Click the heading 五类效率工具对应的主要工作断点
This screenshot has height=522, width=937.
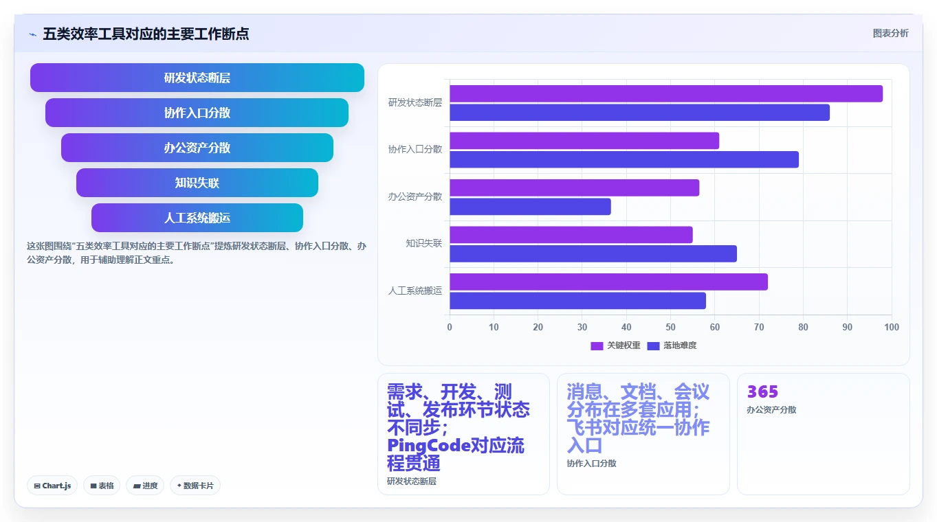coord(146,34)
